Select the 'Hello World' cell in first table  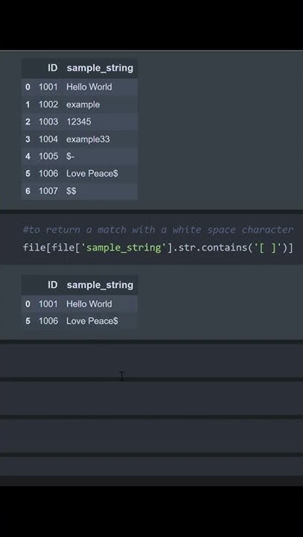pyautogui.click(x=89, y=87)
